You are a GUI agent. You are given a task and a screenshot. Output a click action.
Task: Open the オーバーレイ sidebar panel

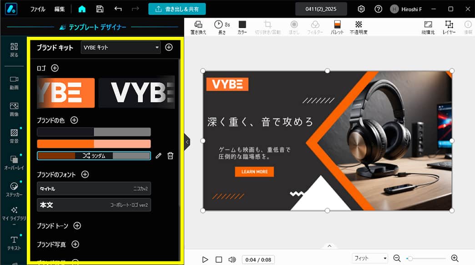point(14,162)
